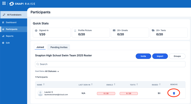191x104 pixels.
Task: Sort table by Name column
Action: pos(44,84)
